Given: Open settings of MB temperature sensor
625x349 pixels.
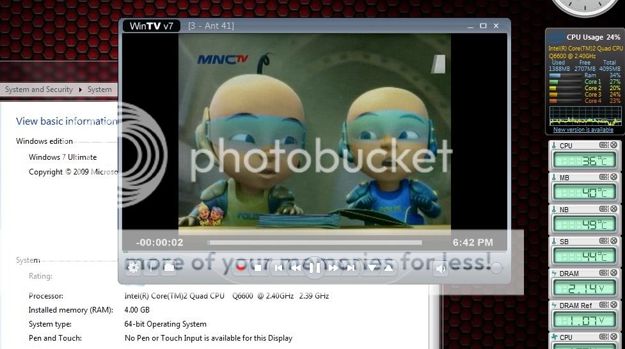Looking at the screenshot, I should coord(604,177).
